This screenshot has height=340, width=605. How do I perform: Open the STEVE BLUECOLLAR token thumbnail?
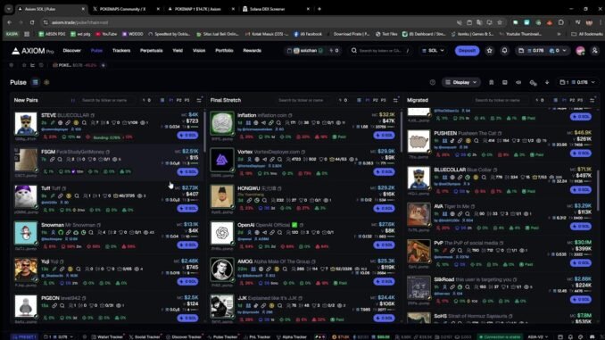(x=26, y=123)
